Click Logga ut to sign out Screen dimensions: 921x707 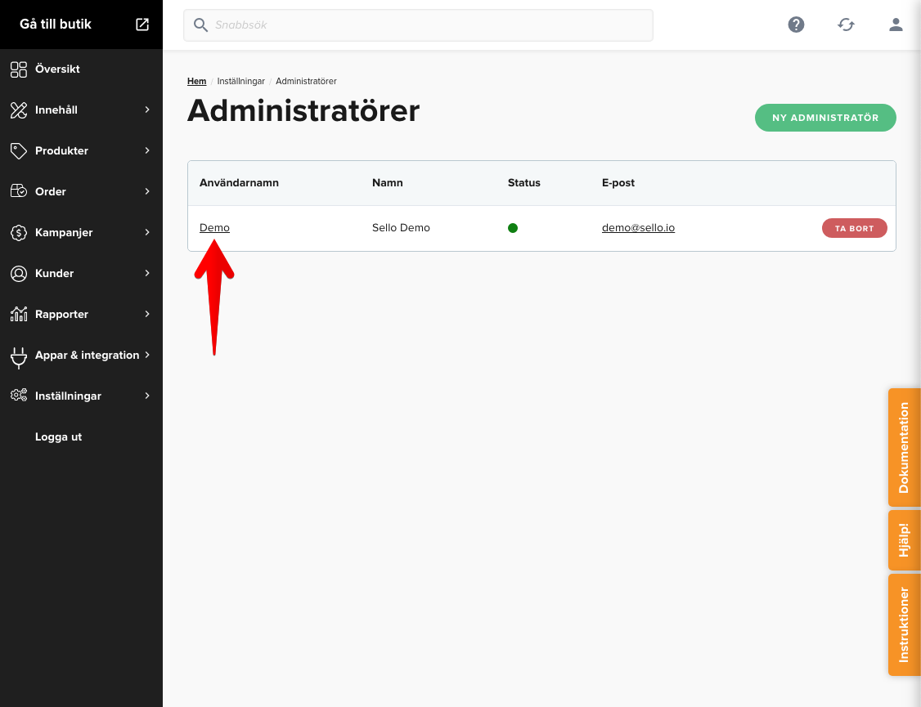click(58, 436)
